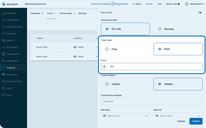Click the Configuration gear icon
The height and width of the screenshot is (128, 206).
[4, 20]
